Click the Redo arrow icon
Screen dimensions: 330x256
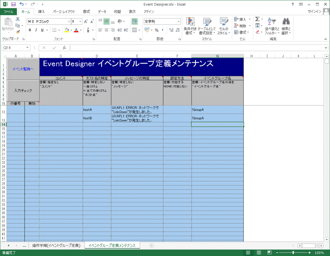[33, 4]
